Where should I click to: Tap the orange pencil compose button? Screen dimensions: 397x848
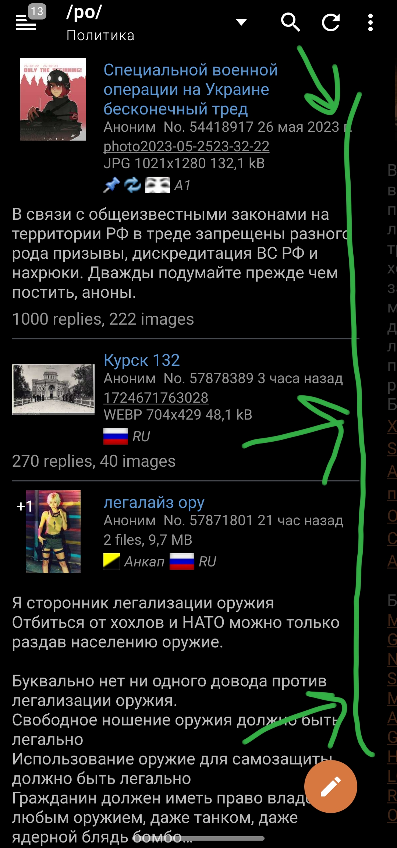330,786
